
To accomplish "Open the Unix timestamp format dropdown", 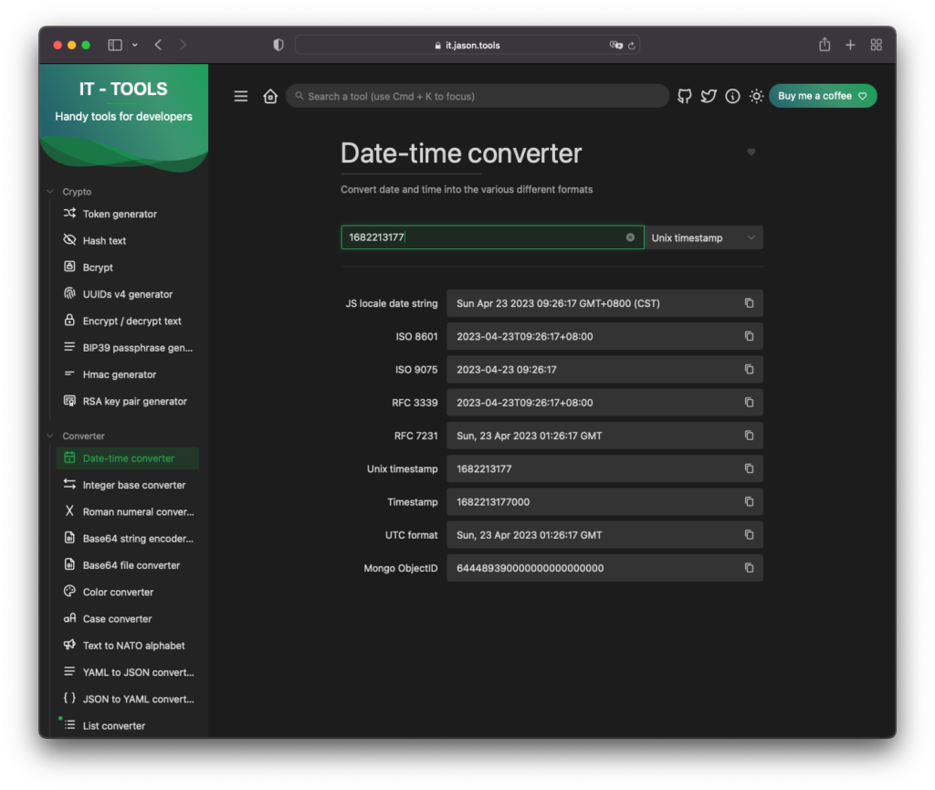I will [704, 237].
